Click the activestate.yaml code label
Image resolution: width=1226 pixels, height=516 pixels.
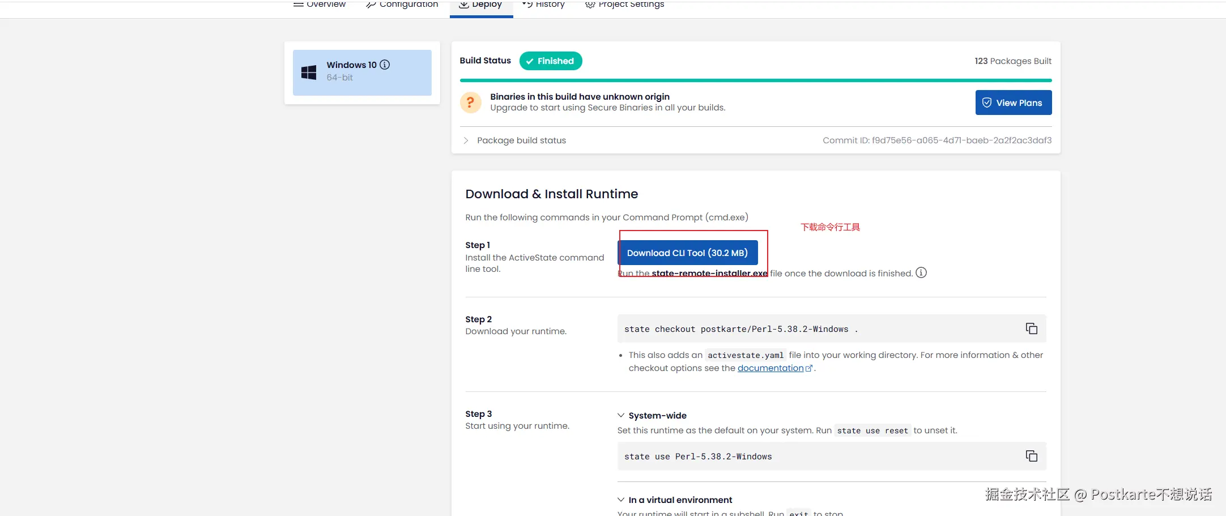746,356
